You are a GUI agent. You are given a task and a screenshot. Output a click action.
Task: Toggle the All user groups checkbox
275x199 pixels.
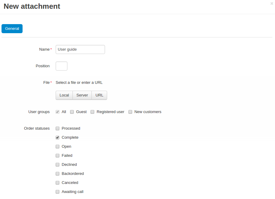[57, 112]
